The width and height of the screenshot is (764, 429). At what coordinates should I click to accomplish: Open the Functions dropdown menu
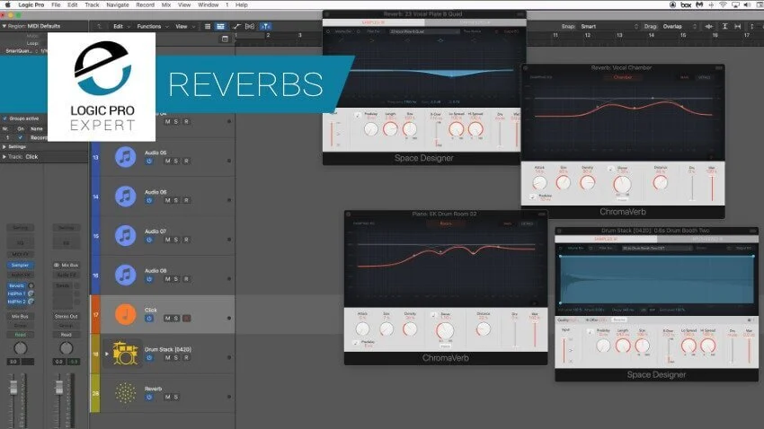pos(152,26)
